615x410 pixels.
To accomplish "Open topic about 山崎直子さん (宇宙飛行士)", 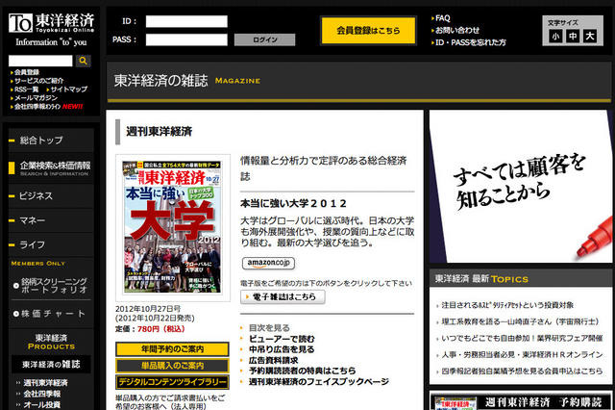I will (521, 321).
